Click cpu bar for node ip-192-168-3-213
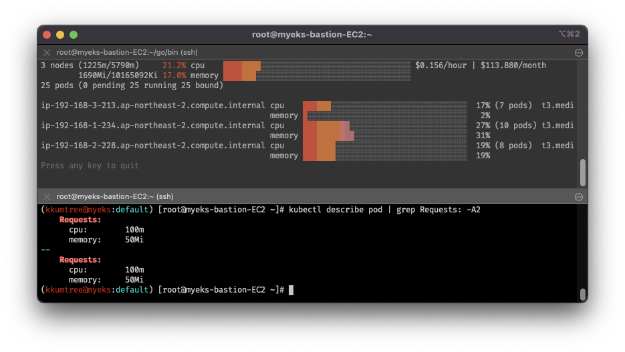Viewport: 625px width, 352px height. [384, 106]
